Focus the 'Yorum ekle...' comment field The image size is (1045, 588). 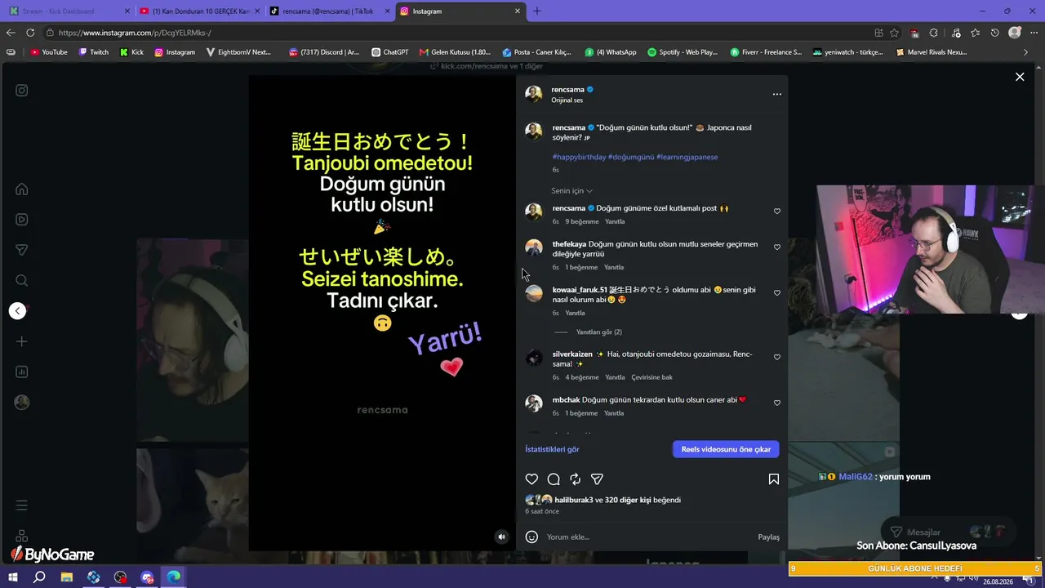pos(649,537)
